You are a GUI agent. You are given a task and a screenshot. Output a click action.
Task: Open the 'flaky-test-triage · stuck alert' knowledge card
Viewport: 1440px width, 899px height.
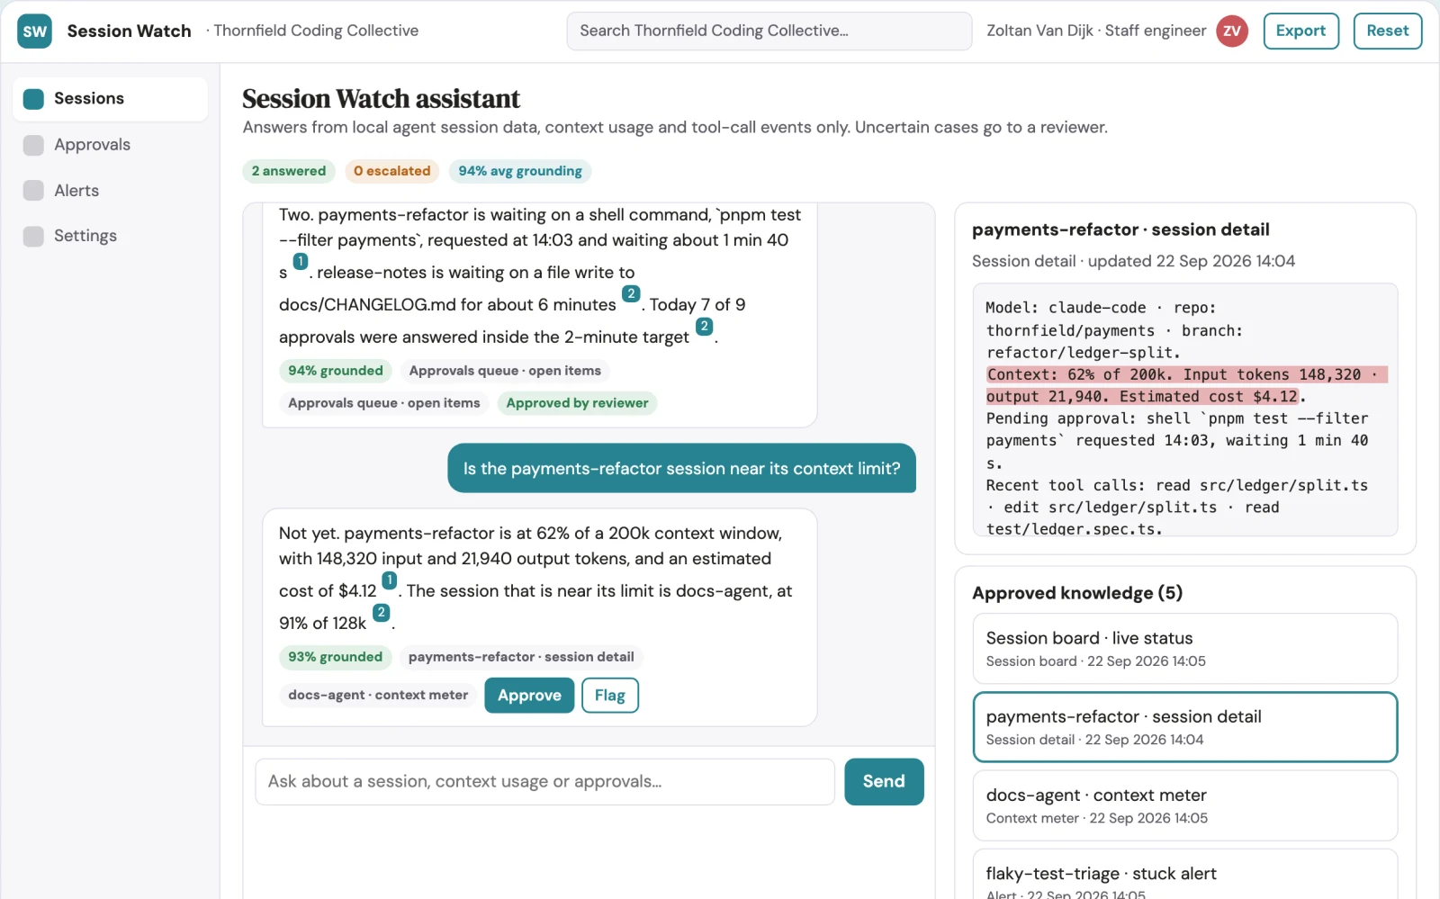coord(1185,875)
